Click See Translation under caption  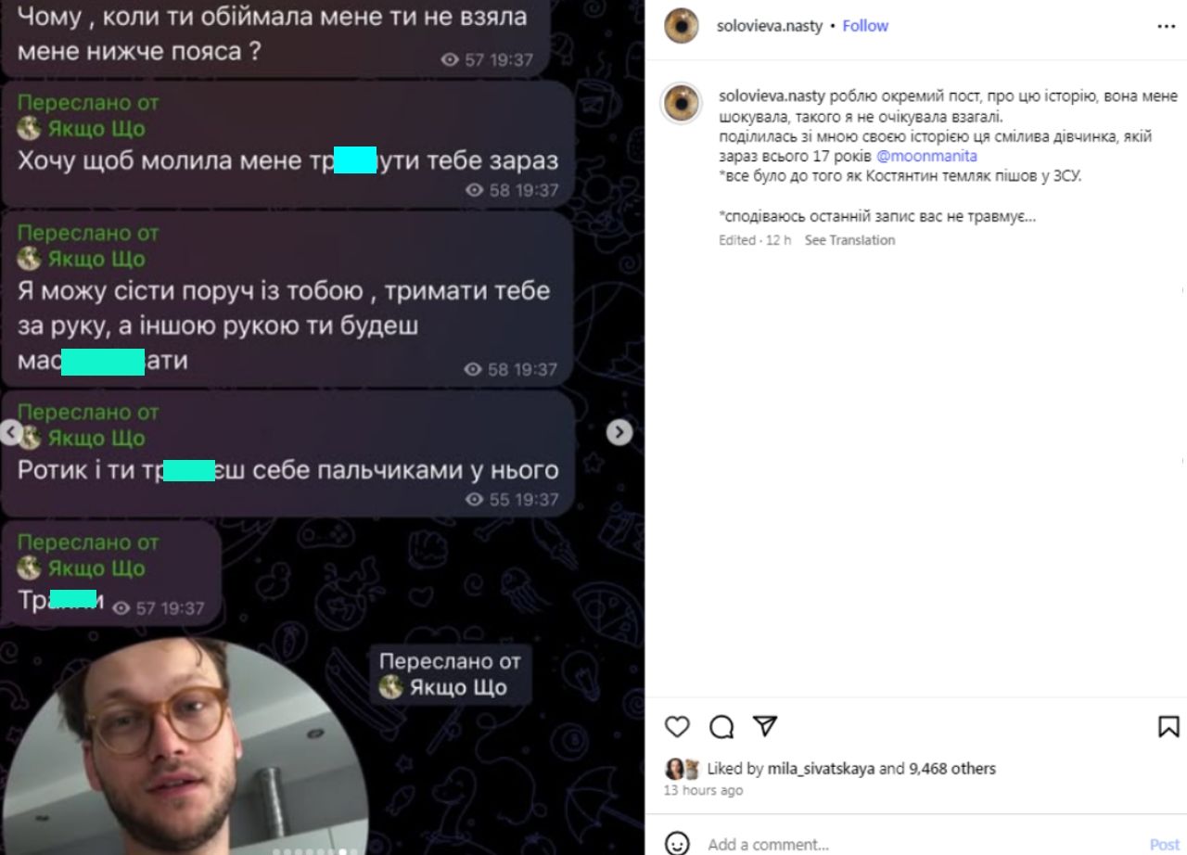849,240
